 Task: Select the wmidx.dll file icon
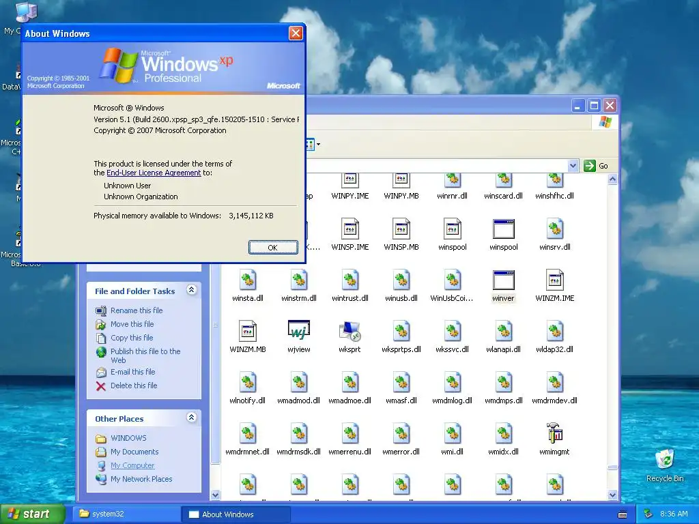pos(503,433)
